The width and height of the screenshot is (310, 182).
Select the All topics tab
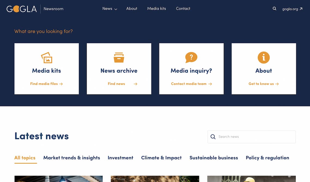25,158
